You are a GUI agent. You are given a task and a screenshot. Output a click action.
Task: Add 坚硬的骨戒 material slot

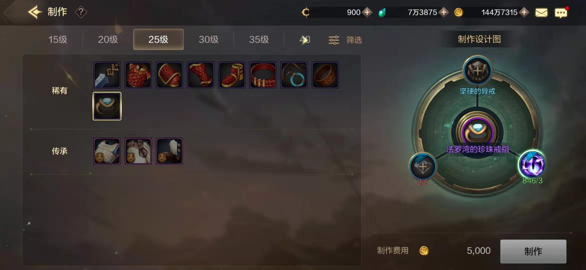coord(477,70)
